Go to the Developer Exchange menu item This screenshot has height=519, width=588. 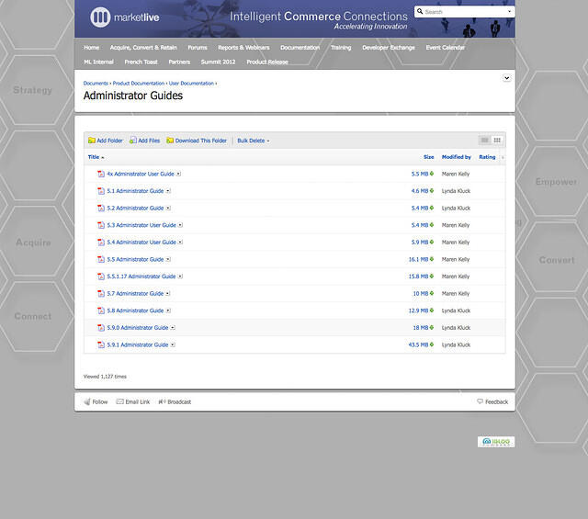pyautogui.click(x=388, y=47)
